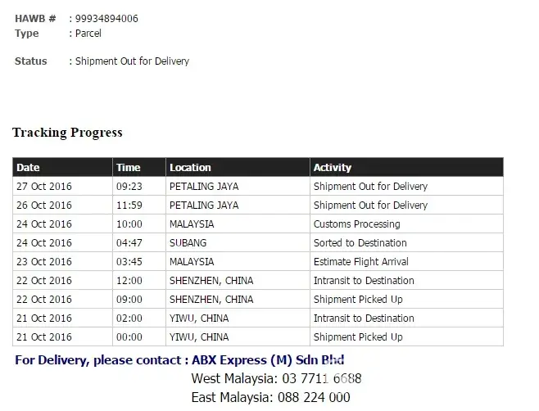Viewport: 539px width, 411px height.
Task: Click the HAWB number 99934894006
Action: [106, 19]
